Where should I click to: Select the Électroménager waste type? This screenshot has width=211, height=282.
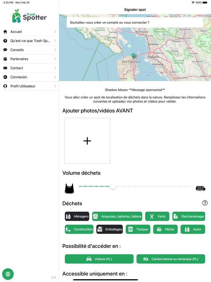point(189,216)
